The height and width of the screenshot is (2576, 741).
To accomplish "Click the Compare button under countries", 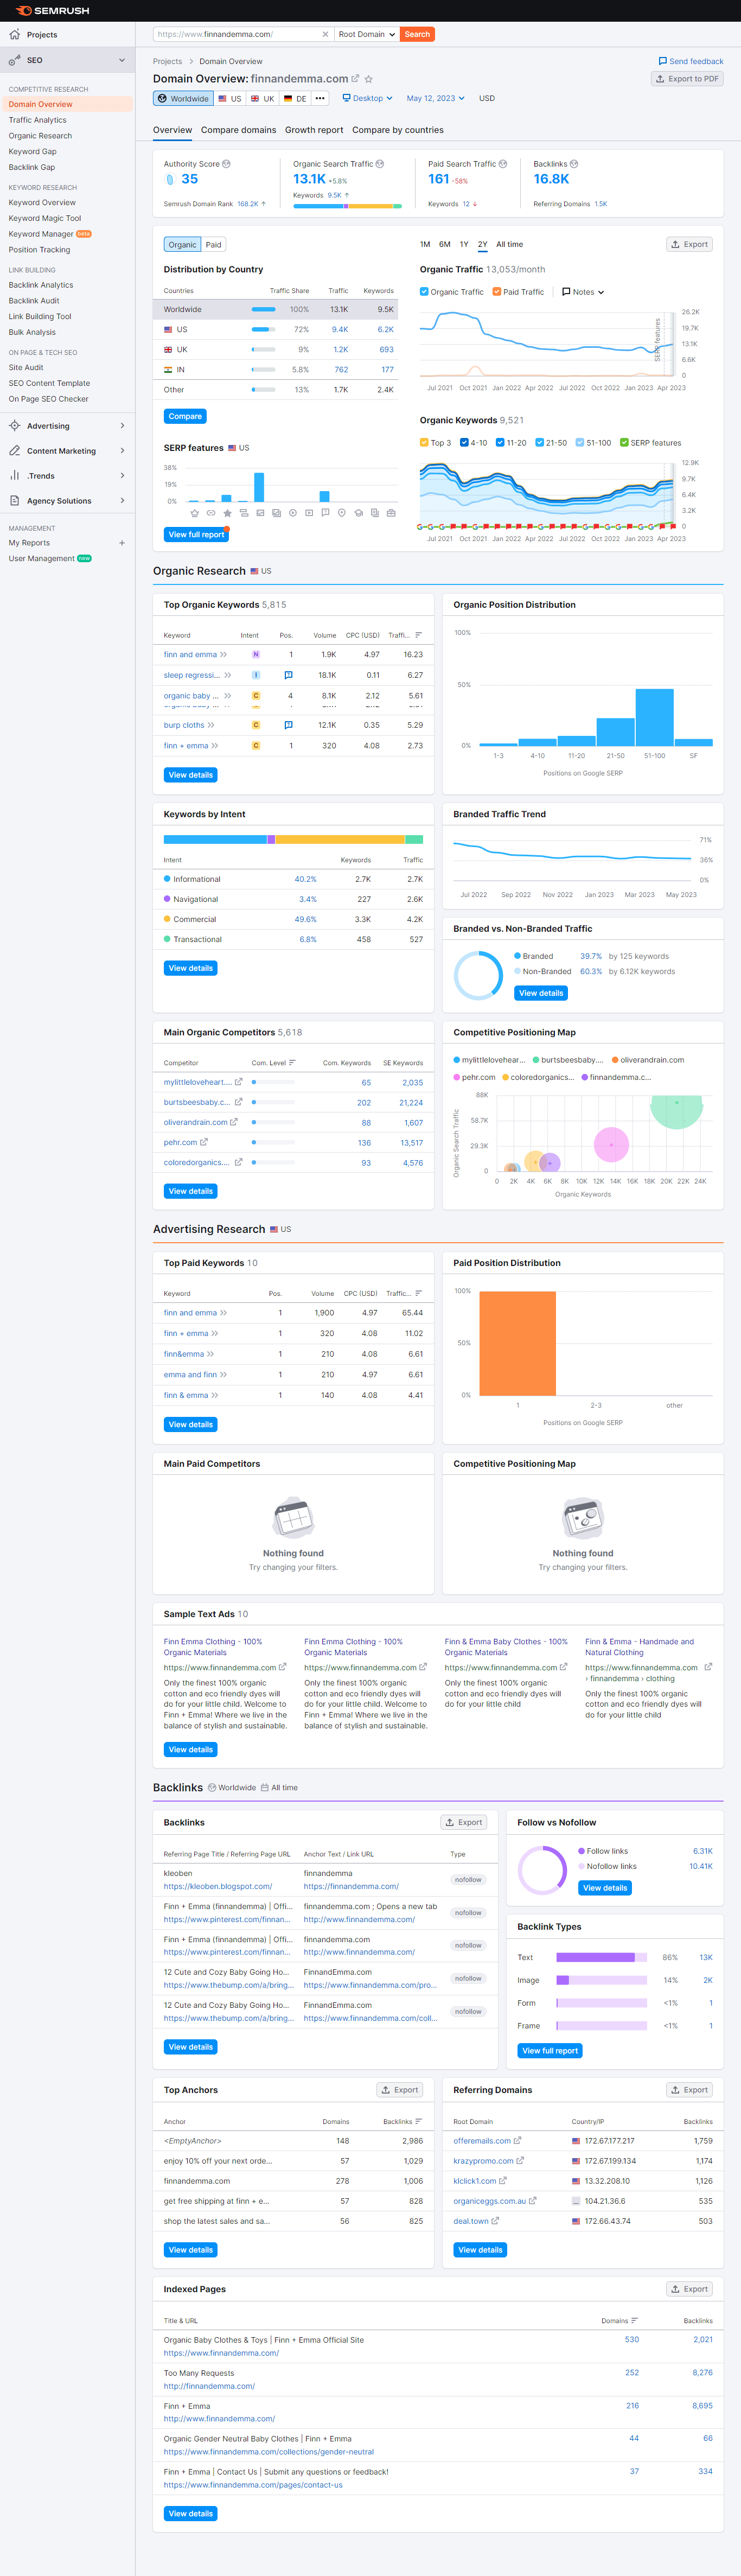I will tap(185, 416).
